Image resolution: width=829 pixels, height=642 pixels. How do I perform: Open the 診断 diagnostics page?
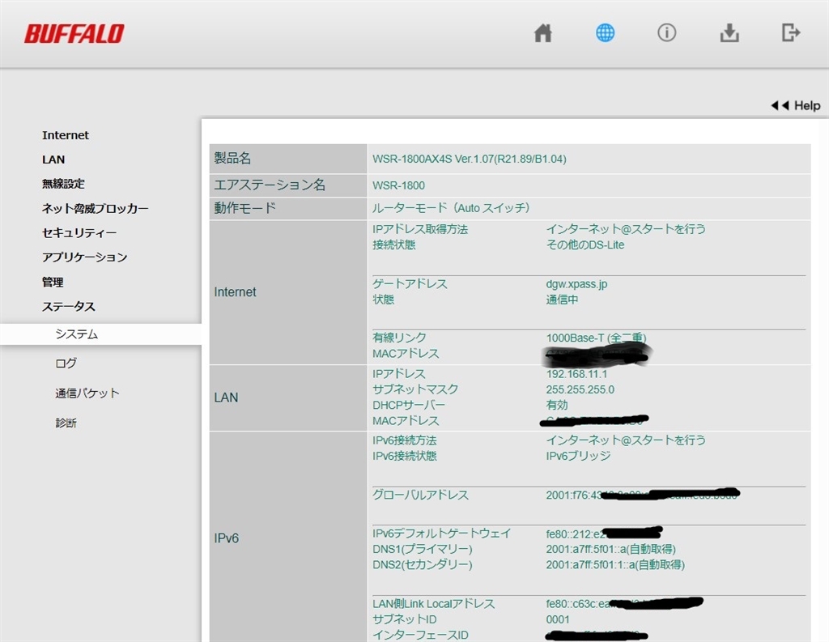(66, 423)
